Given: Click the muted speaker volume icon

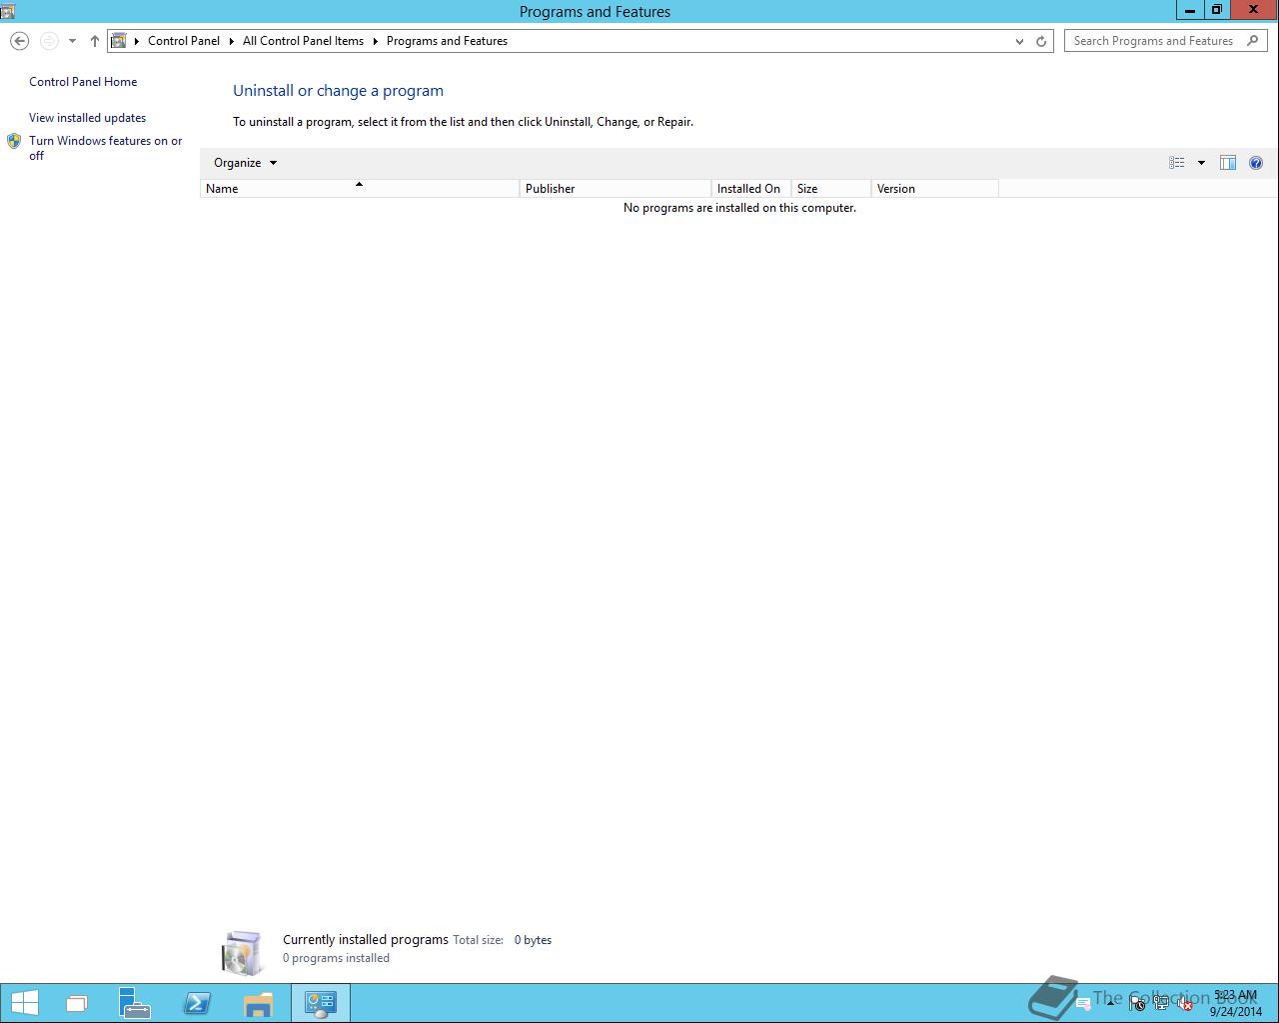Looking at the screenshot, I should click(1185, 1004).
